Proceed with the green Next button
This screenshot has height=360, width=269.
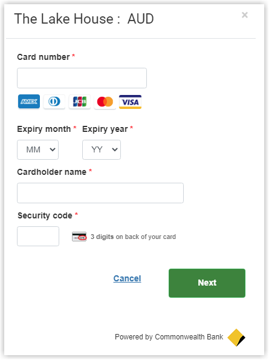207,283
